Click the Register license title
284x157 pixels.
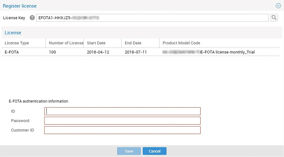pyautogui.click(x=20, y=6)
